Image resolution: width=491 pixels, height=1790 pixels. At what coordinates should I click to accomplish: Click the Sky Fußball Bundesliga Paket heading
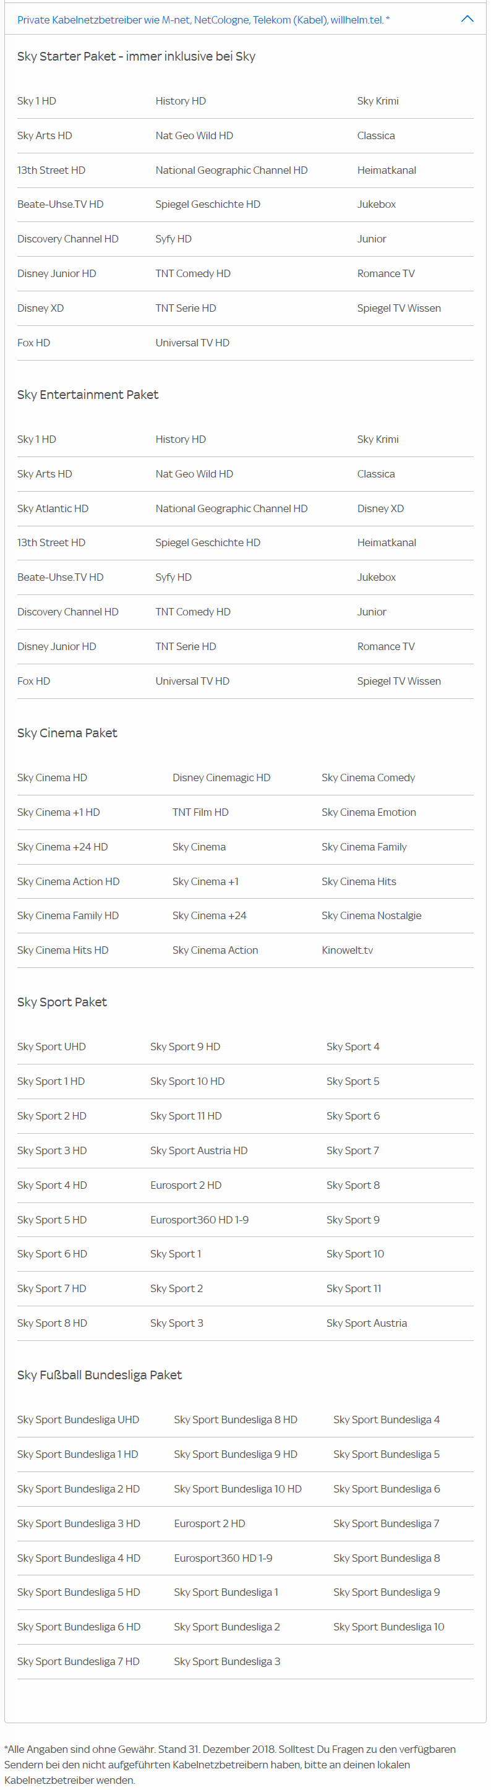click(100, 1374)
